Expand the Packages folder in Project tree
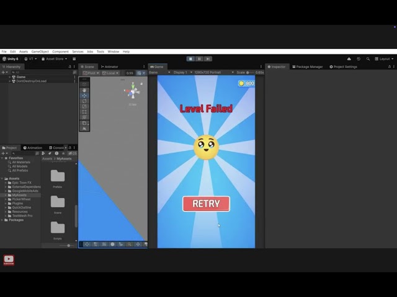 (x=2, y=220)
